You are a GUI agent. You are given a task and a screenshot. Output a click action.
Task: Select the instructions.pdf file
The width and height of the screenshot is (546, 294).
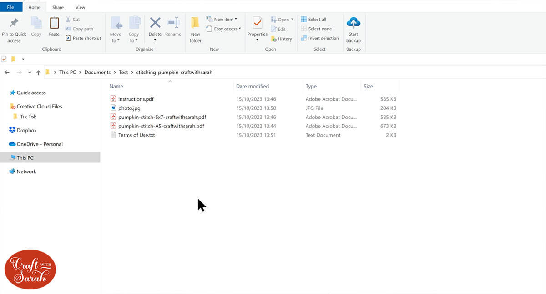(x=136, y=99)
